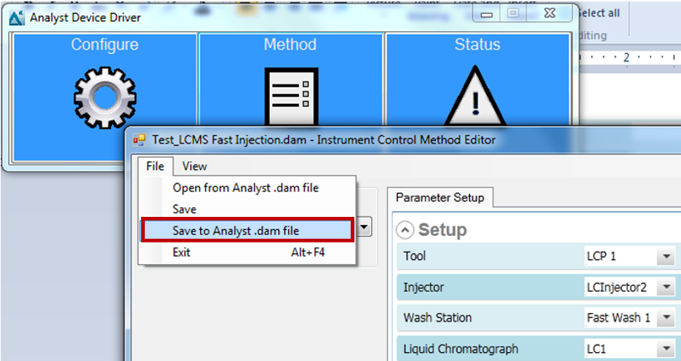Open the Tool dropdown showing LCP 1
Image resolution: width=681 pixels, height=361 pixels.
[665, 257]
